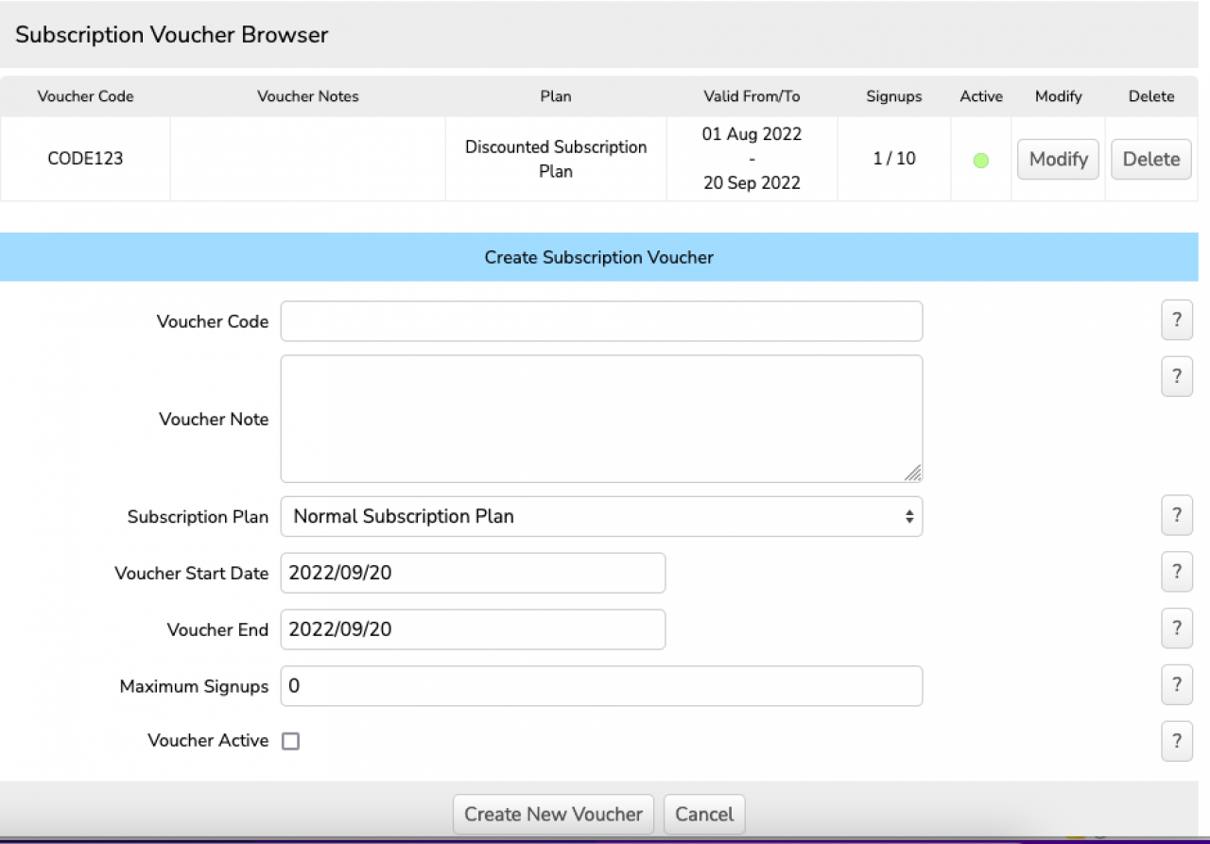Open help for the Maximum Signups field
Image resolution: width=1210 pixels, height=844 pixels.
tap(1176, 685)
